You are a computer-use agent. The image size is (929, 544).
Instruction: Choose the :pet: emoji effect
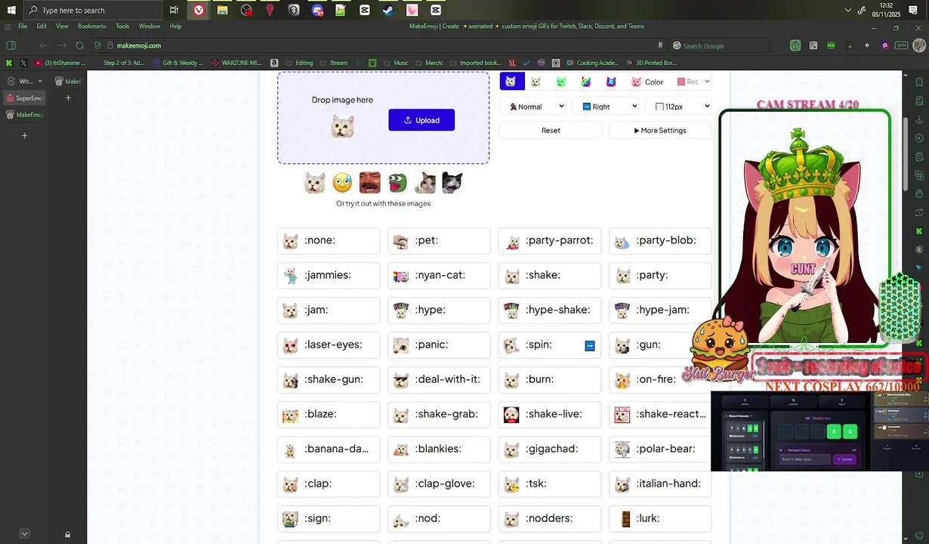(x=439, y=240)
